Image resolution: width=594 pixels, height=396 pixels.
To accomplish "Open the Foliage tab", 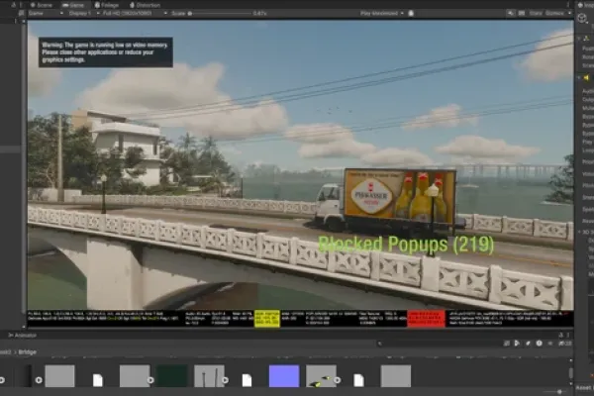I will (x=107, y=5).
